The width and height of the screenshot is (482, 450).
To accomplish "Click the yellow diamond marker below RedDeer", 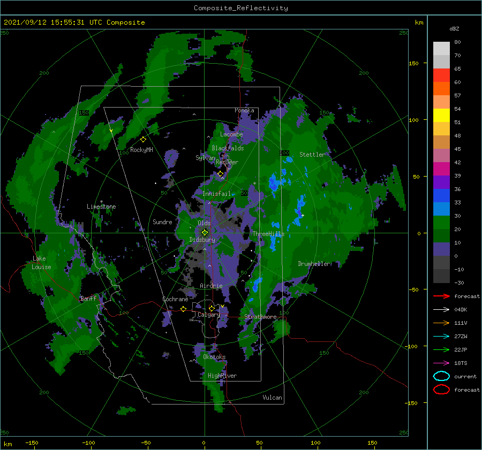I will [x=221, y=174].
